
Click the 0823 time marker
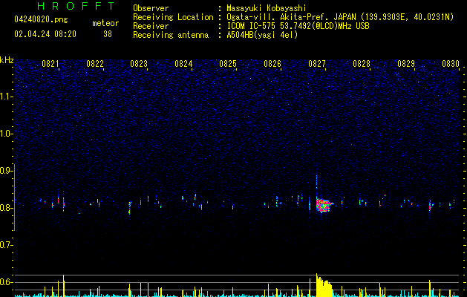[139, 64]
